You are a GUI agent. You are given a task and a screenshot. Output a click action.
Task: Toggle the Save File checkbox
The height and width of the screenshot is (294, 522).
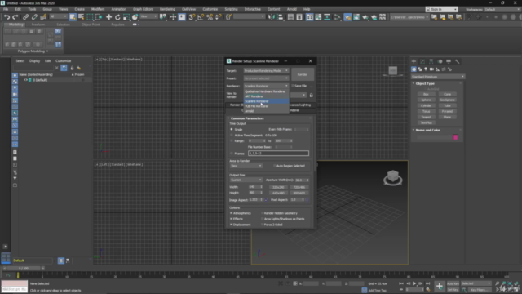[293, 86]
